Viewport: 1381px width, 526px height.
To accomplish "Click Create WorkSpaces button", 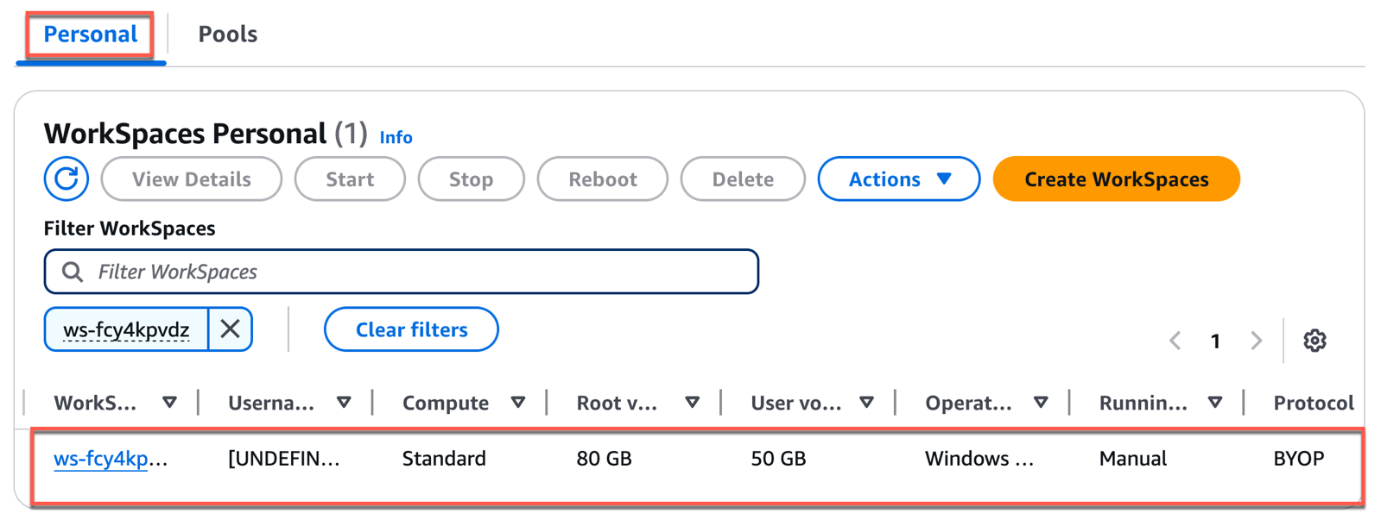I will [x=1116, y=178].
